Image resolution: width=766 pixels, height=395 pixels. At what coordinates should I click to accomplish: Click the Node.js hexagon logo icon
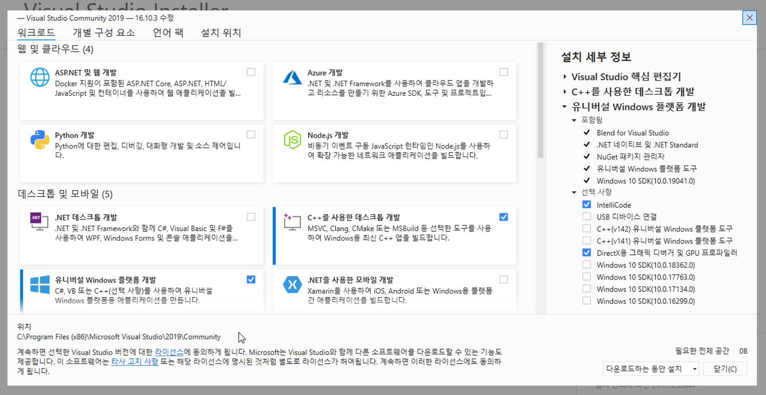292,140
